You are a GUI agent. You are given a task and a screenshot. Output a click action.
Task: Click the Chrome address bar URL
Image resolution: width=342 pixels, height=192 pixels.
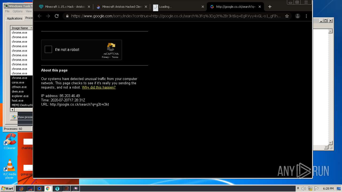tap(176, 16)
